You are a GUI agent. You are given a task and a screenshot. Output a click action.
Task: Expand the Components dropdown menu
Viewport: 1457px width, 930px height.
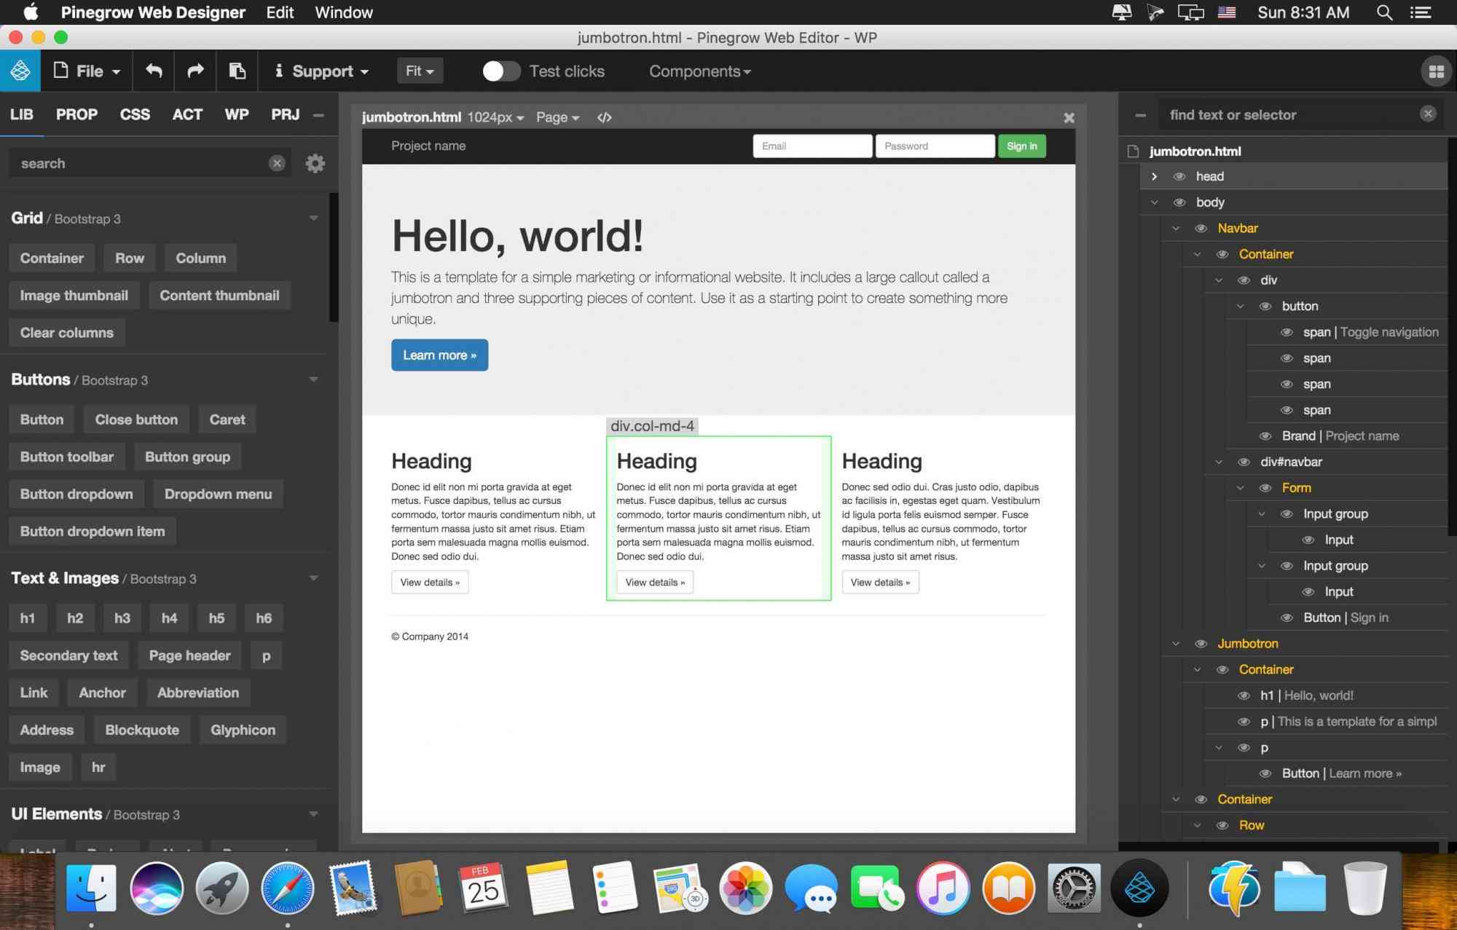coord(696,70)
